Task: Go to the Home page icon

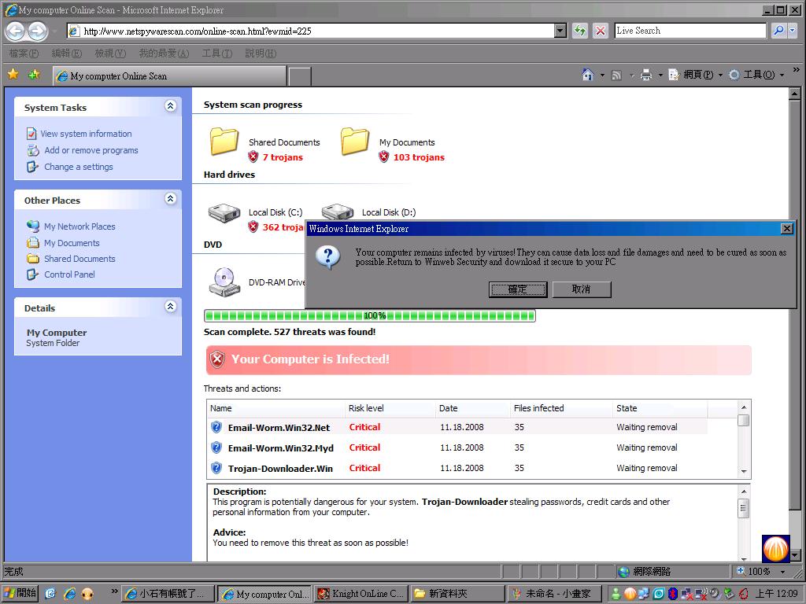Action: pos(587,75)
